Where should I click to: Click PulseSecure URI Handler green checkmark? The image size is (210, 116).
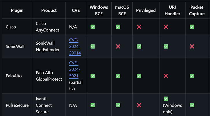[166, 99]
